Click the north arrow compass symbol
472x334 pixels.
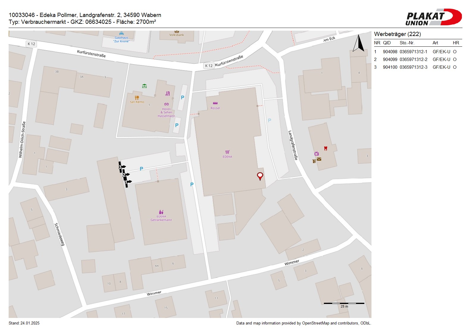pyautogui.click(x=358, y=43)
